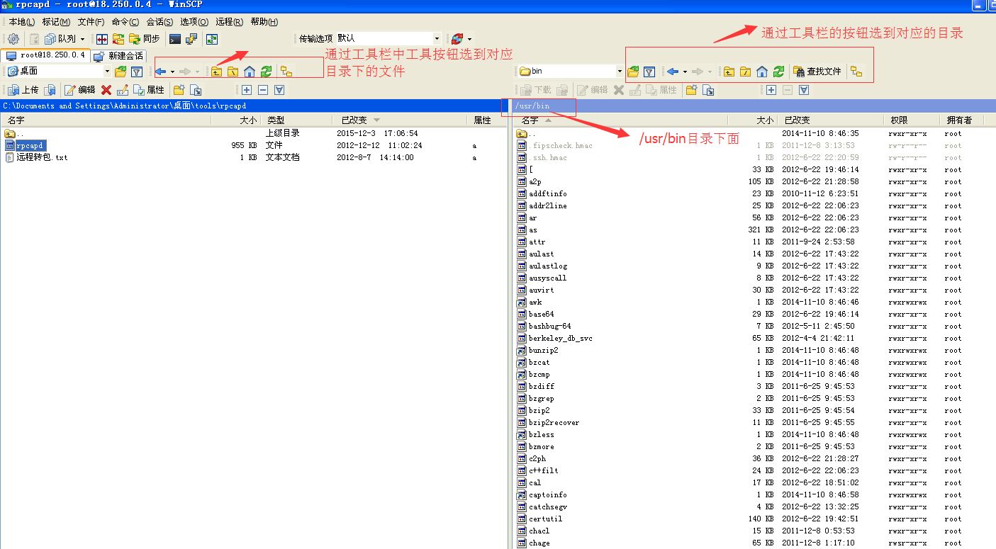
Task: Select the remote file berkeley_db_svc
Action: [x=560, y=338]
